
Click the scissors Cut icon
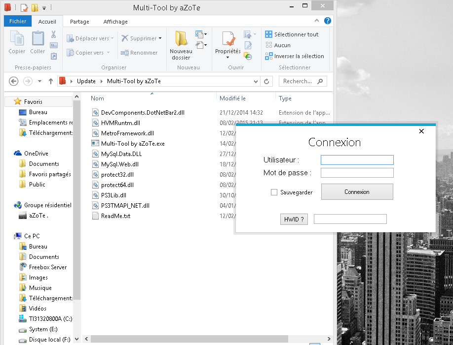coord(53,34)
